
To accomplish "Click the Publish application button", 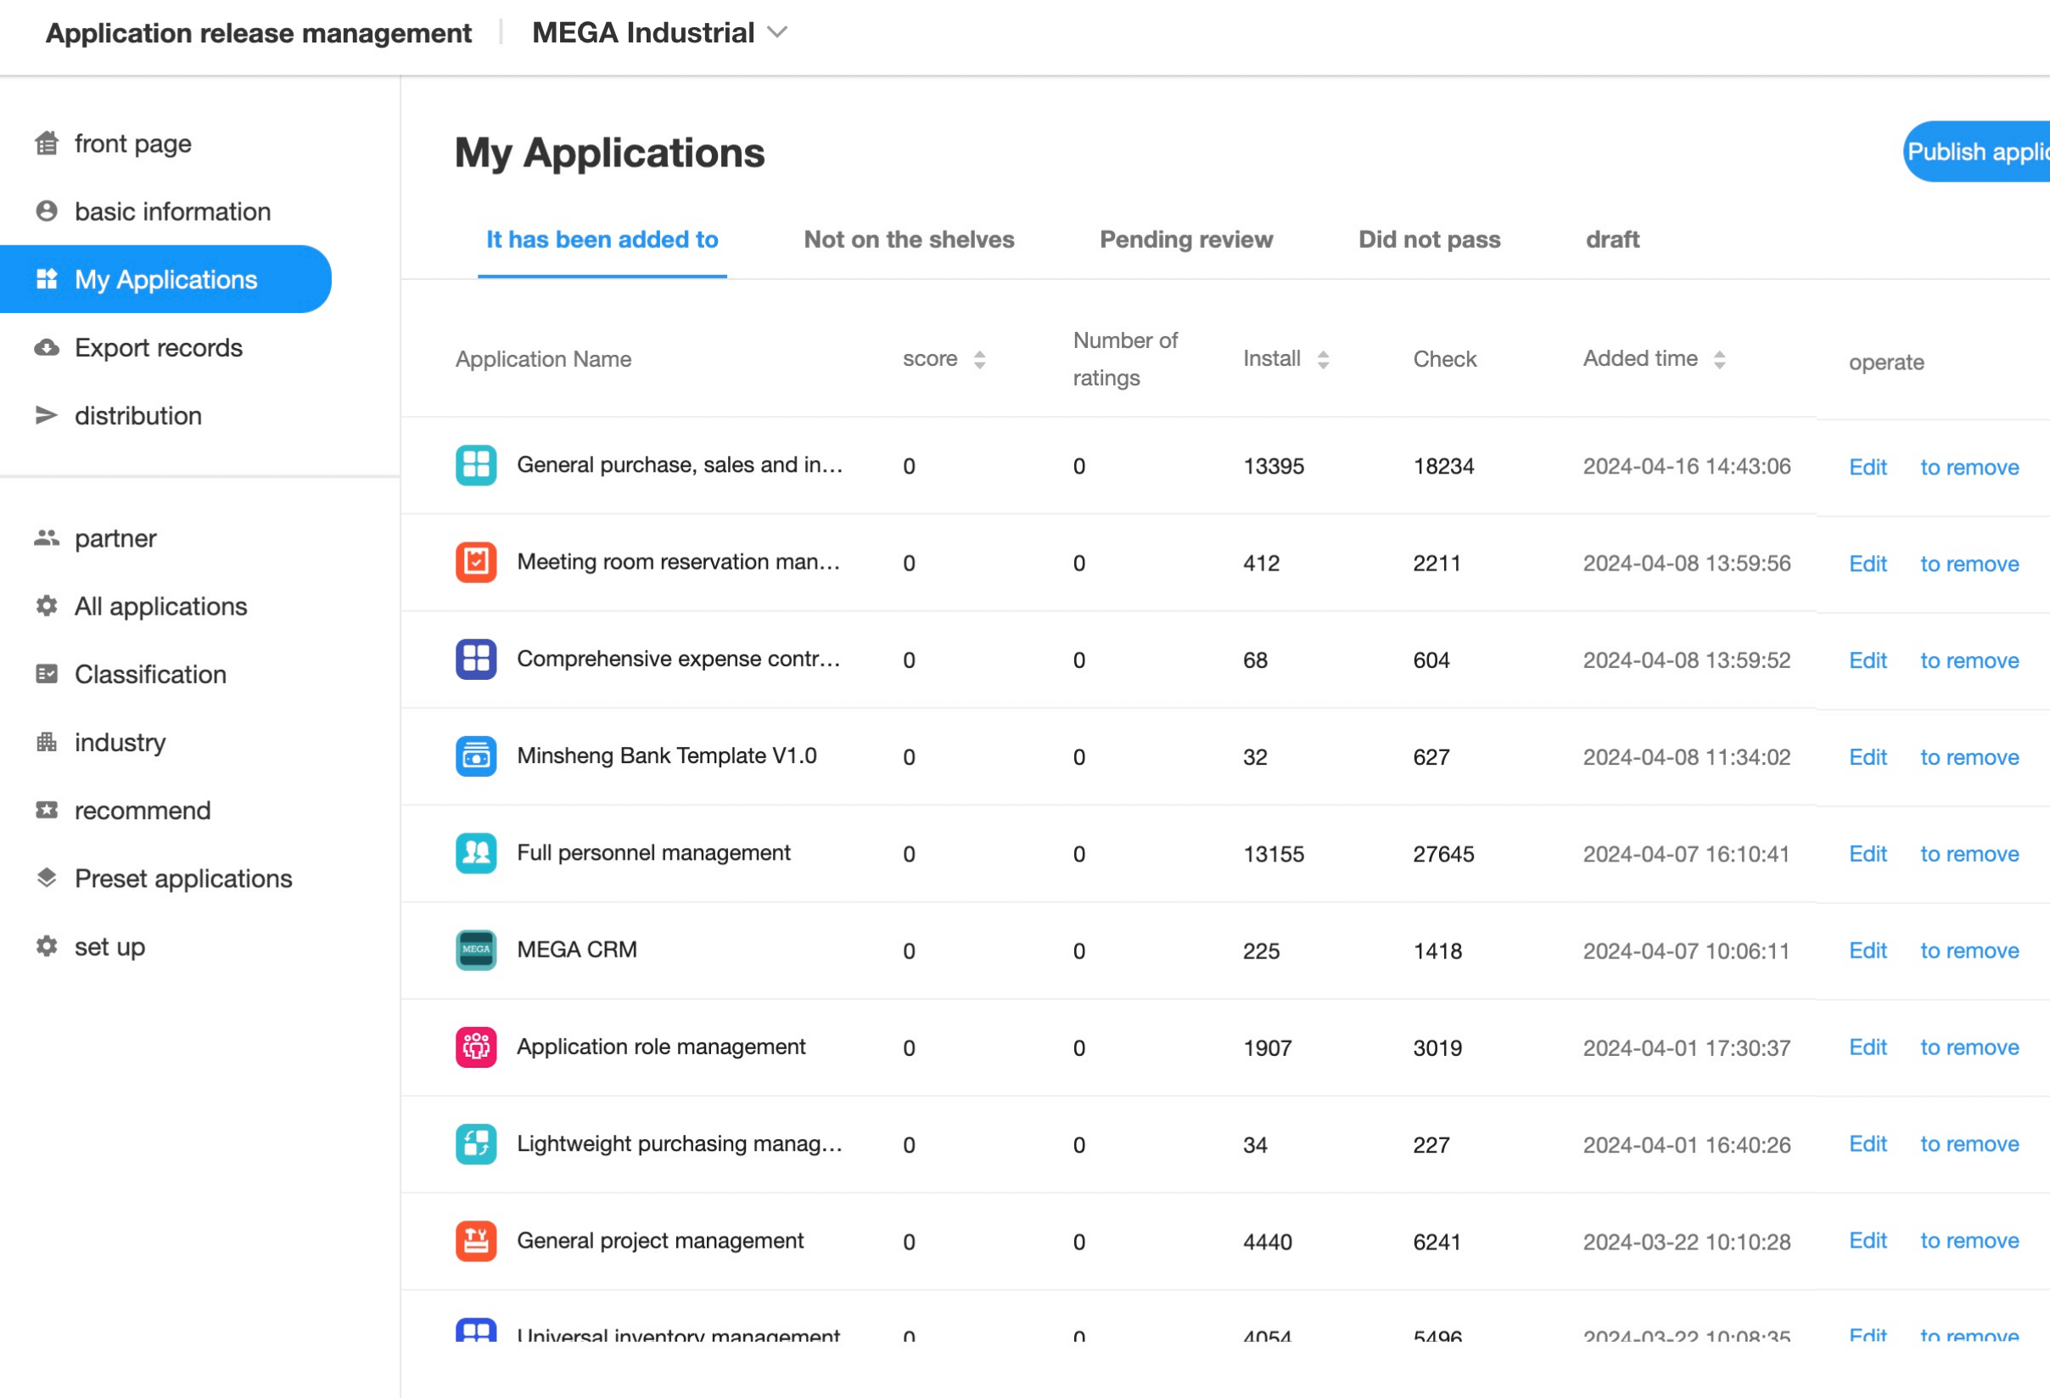I will click(1976, 152).
